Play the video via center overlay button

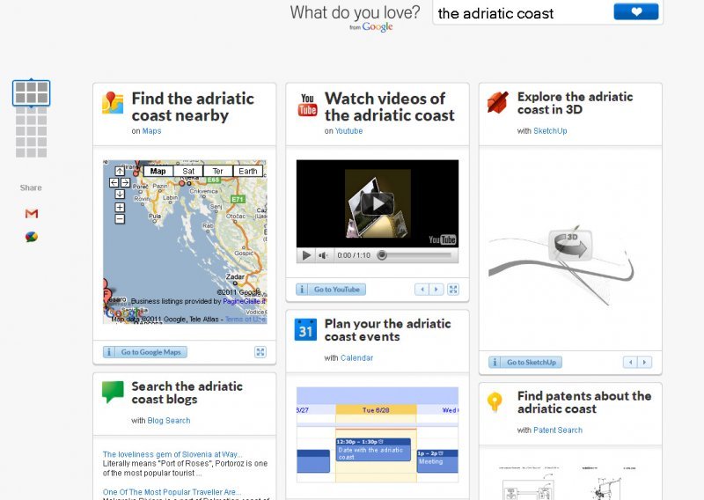pyautogui.click(x=378, y=204)
